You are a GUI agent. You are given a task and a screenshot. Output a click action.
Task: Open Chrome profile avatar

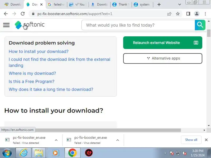[x=197, y=14]
